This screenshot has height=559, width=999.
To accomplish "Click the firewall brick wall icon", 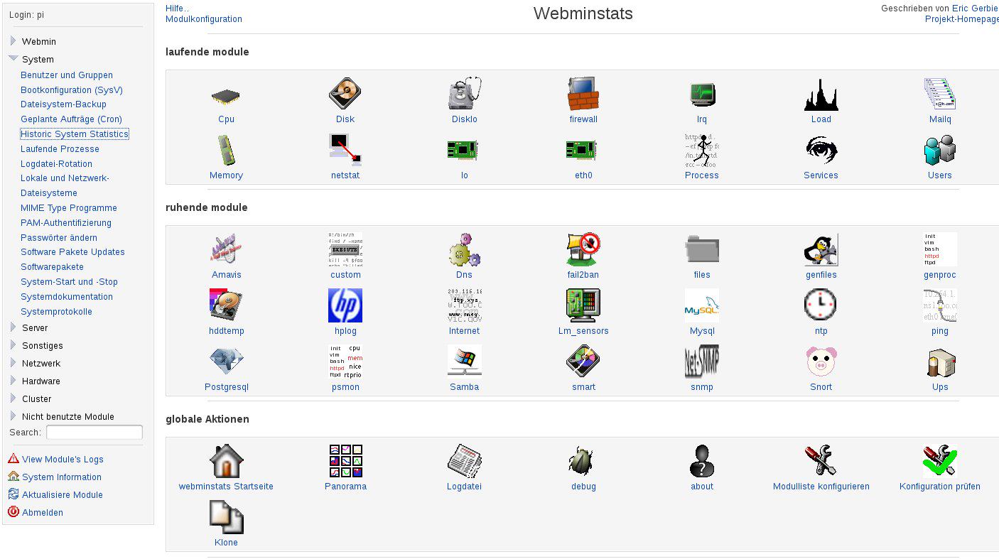I will pyautogui.click(x=583, y=94).
